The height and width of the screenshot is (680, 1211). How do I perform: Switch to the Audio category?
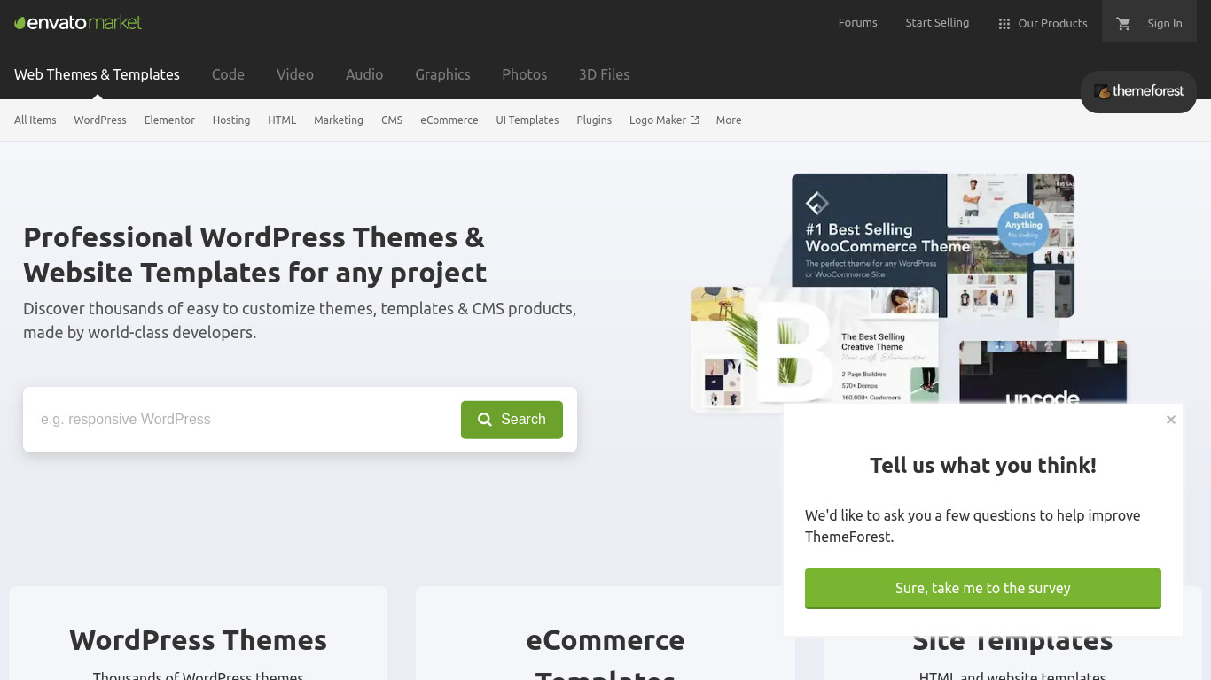click(x=364, y=74)
